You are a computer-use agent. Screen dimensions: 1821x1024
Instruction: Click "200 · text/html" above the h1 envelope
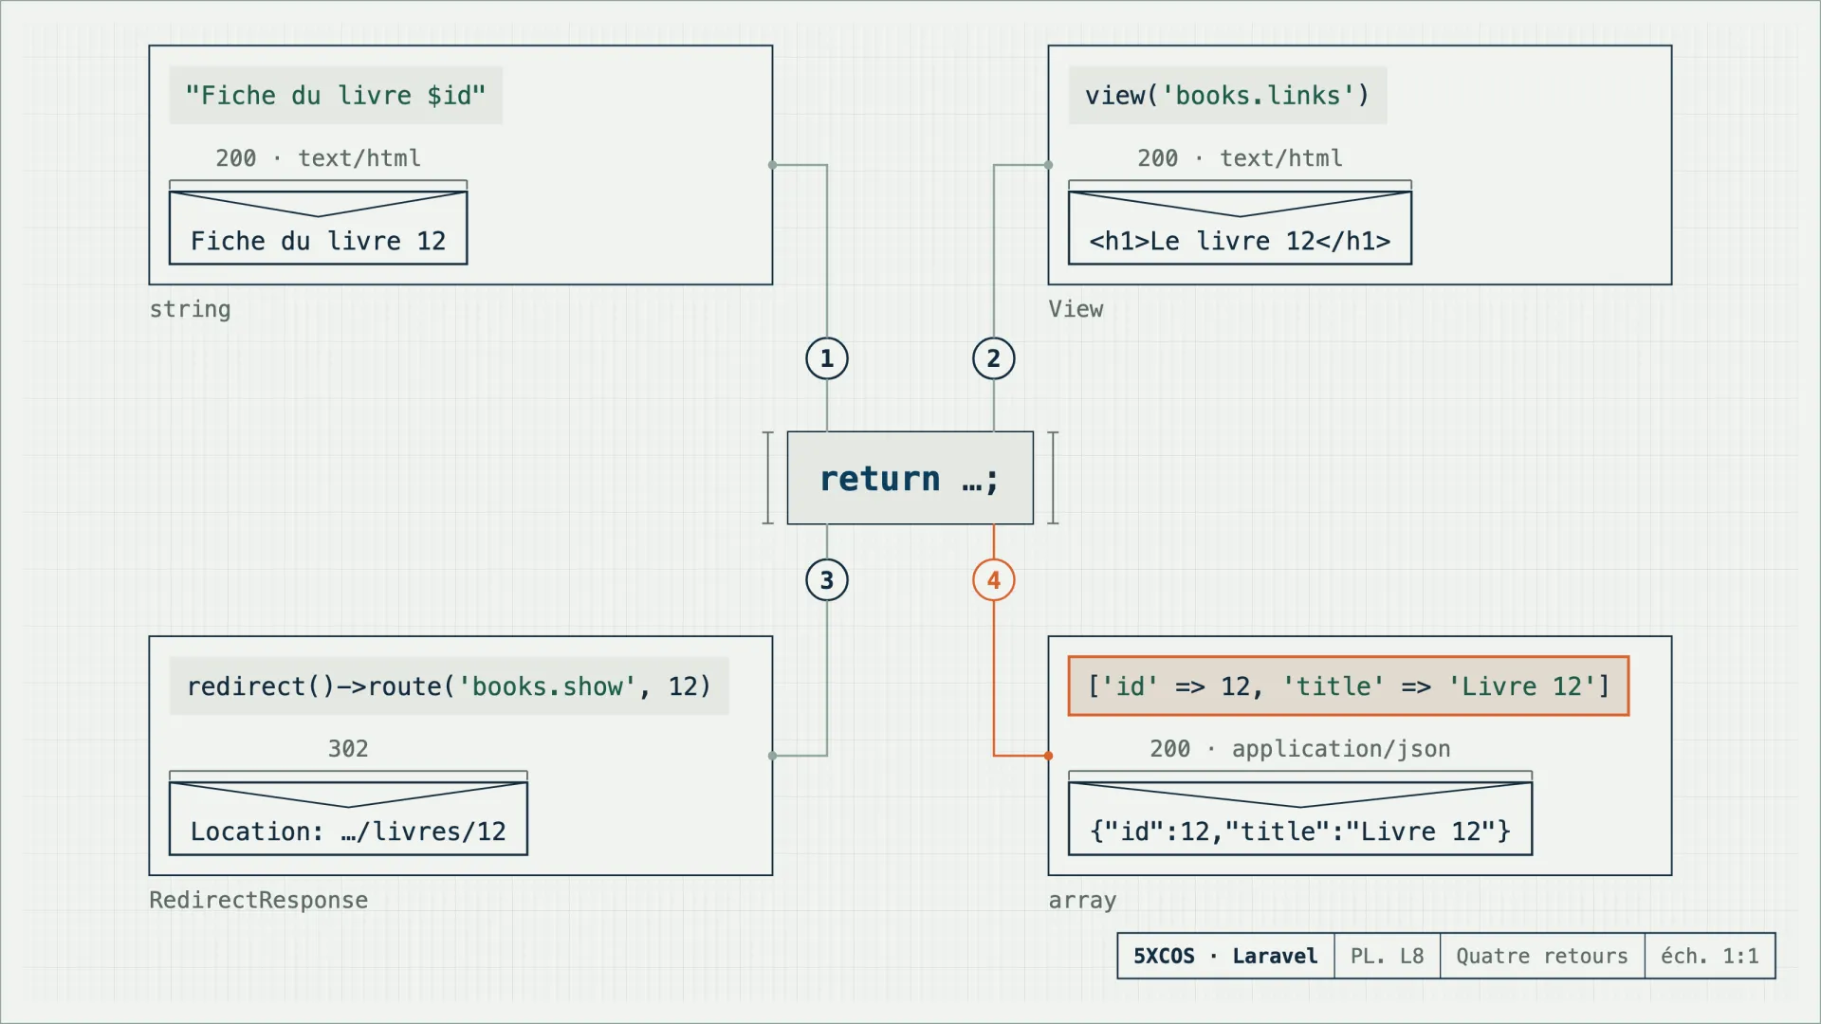point(1240,157)
